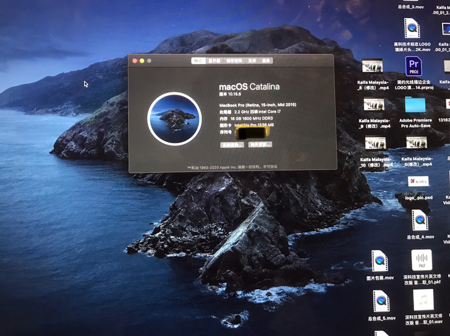The width and height of the screenshot is (450, 336).
Task: Select the .wav music file icon
Action: pyautogui.click(x=423, y=300)
